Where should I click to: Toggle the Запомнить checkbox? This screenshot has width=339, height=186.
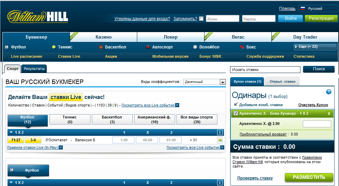coord(201,18)
